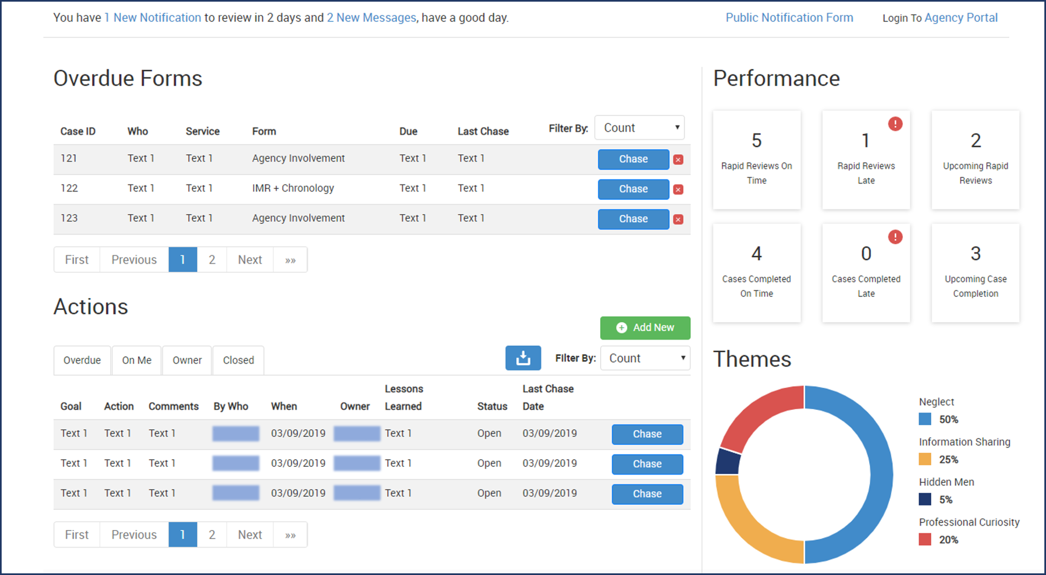Image resolution: width=1046 pixels, height=575 pixels.
Task: Open the 1 New Notification link
Action: [153, 18]
